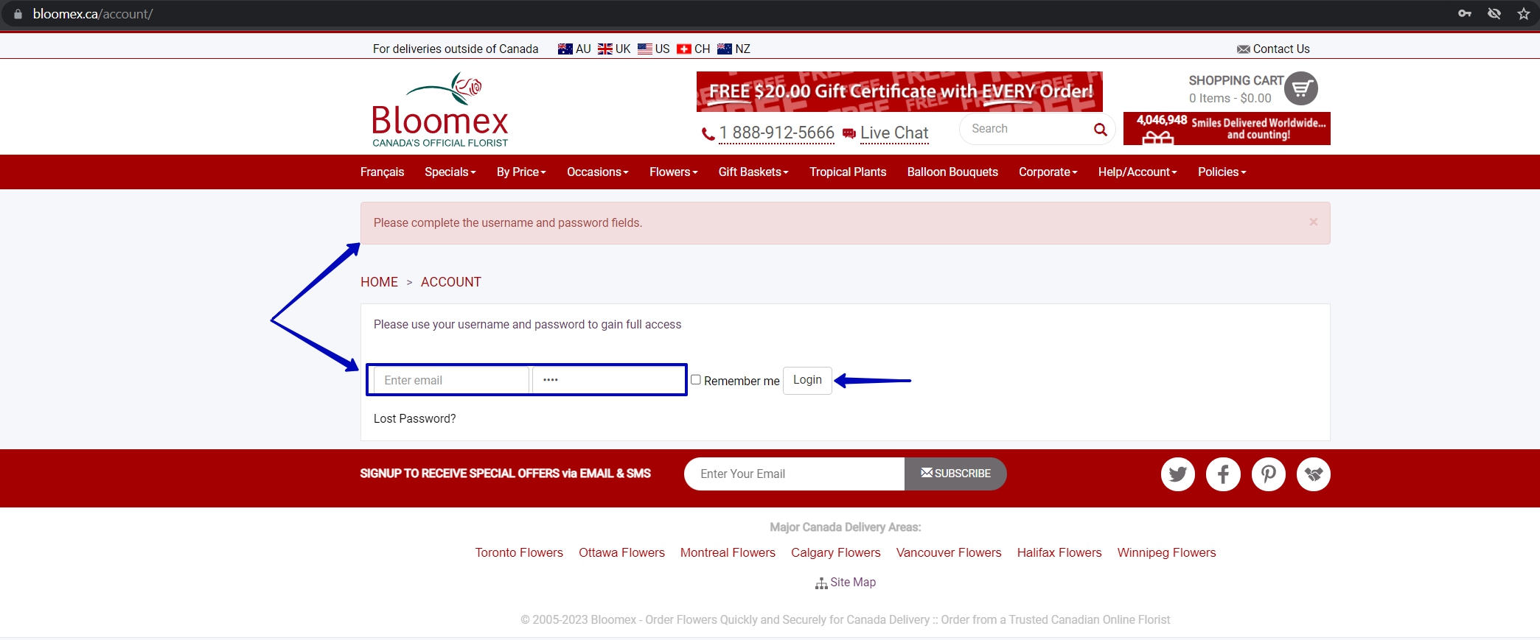Expand the Help/Account dropdown menu
This screenshot has height=640, width=1540.
pyautogui.click(x=1137, y=172)
